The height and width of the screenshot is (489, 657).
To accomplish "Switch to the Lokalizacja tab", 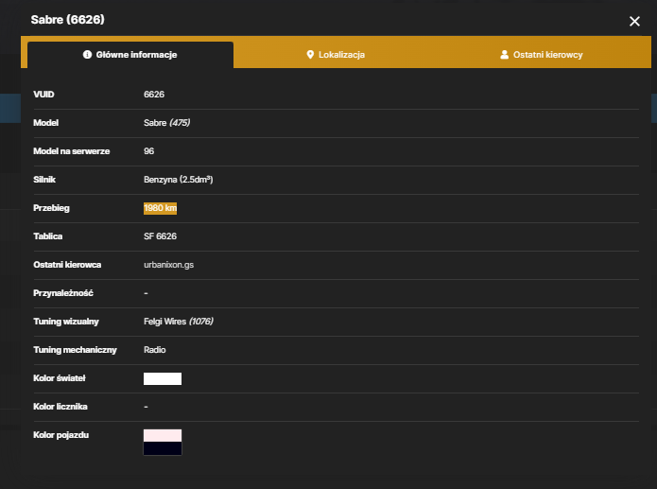I will click(x=336, y=55).
